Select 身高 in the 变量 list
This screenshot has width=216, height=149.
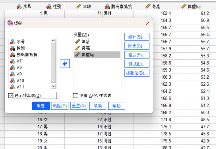pyautogui.click(x=97, y=48)
